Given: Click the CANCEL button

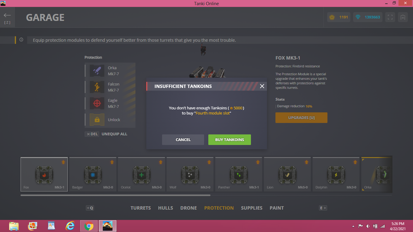Looking at the screenshot, I should pos(183,140).
